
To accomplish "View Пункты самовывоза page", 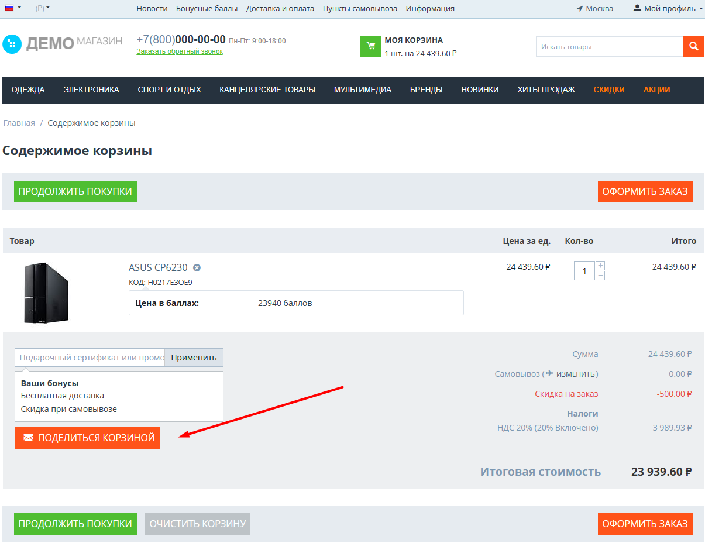I will click(360, 8).
